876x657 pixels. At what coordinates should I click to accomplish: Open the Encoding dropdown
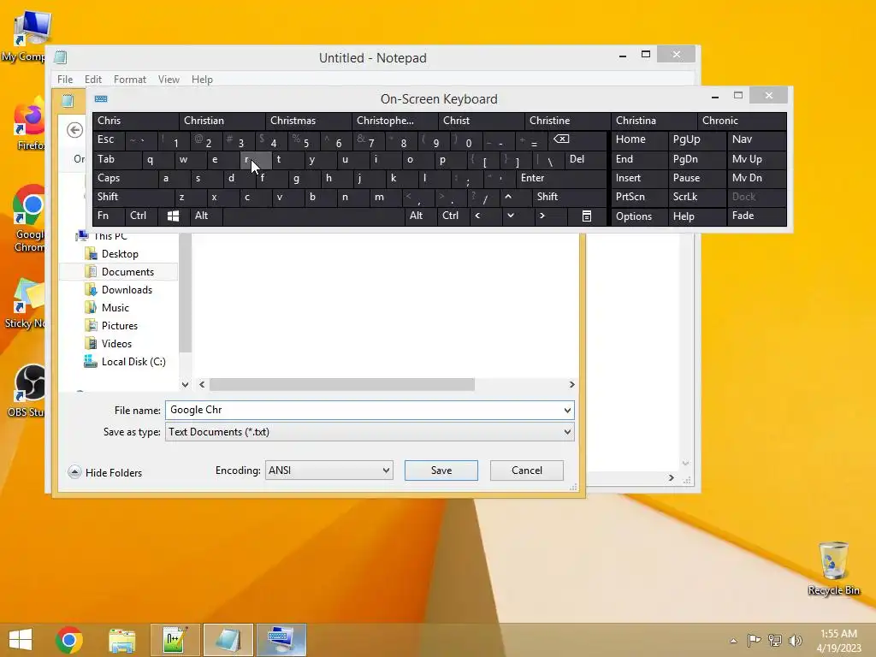(328, 471)
